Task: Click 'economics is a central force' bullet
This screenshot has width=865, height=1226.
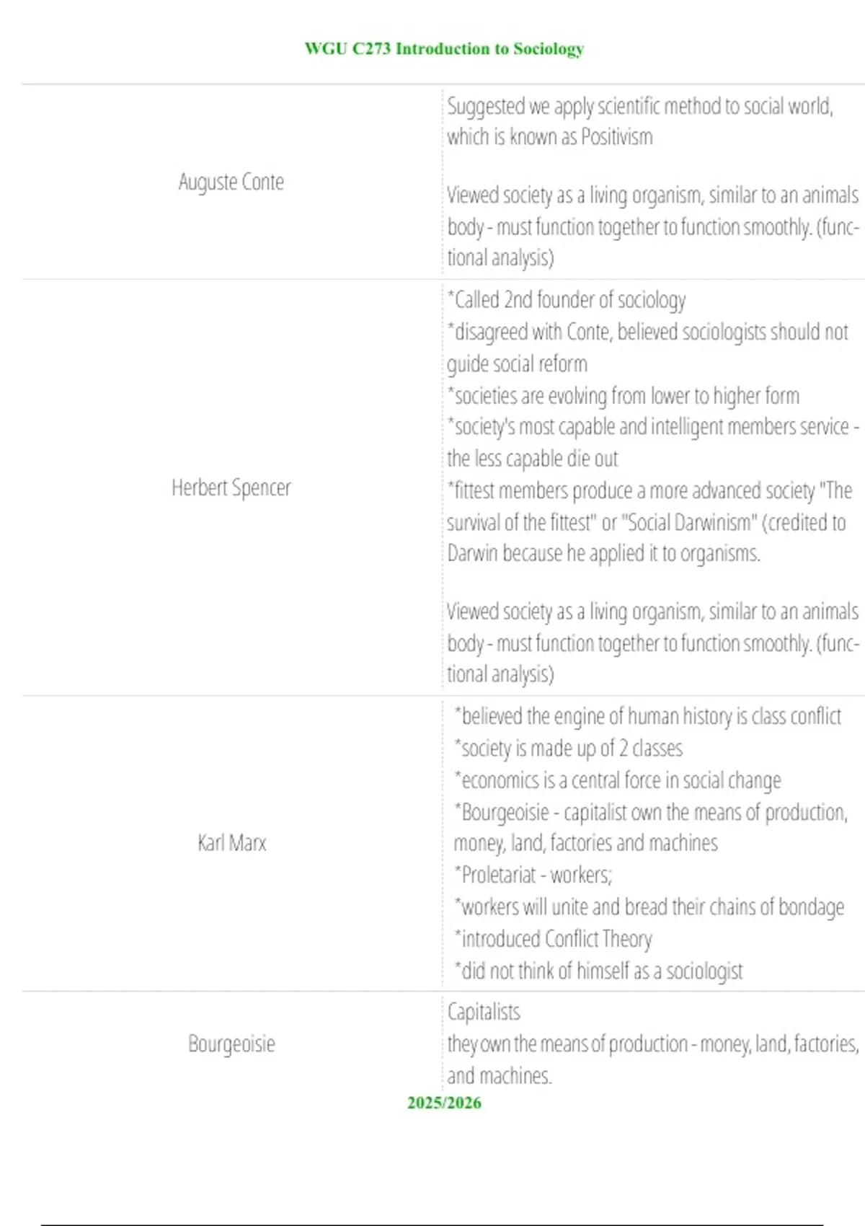Action: click(x=618, y=780)
